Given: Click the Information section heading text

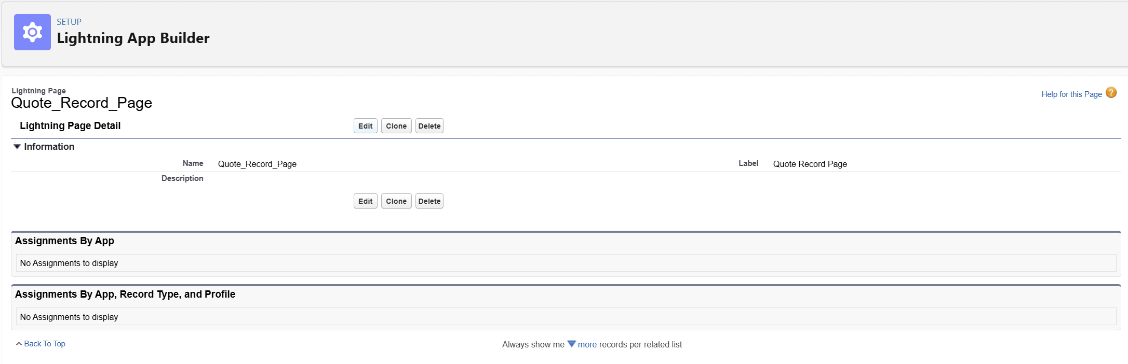Looking at the screenshot, I should (x=49, y=147).
